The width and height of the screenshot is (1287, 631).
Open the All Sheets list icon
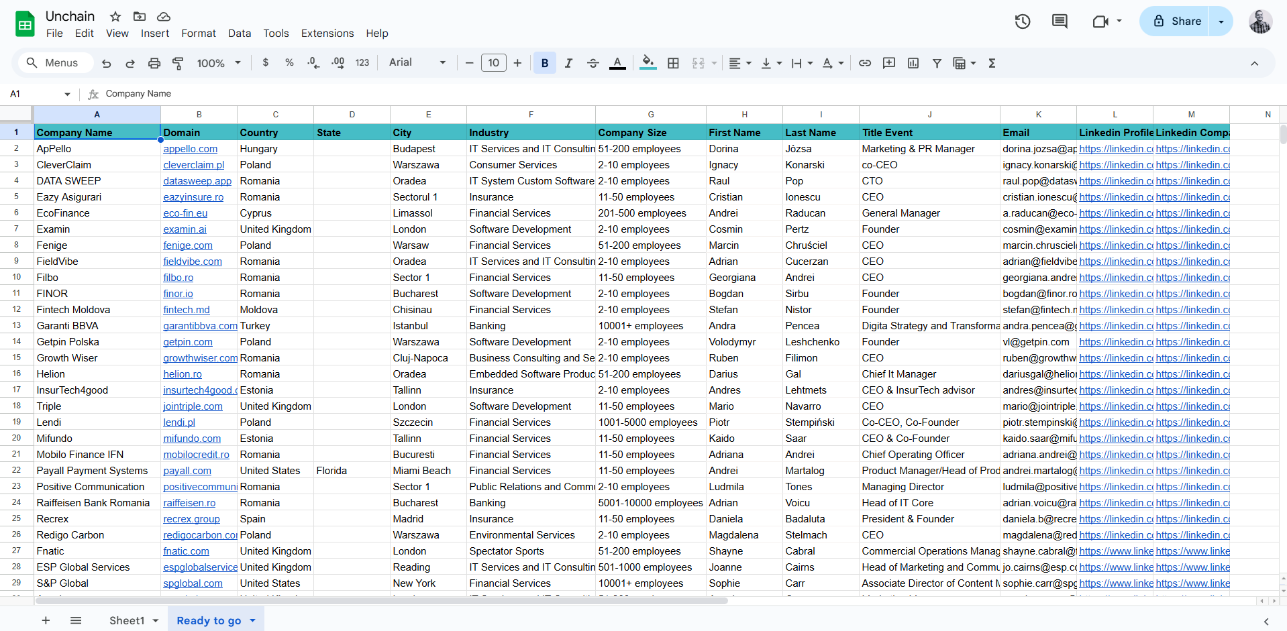click(76, 620)
